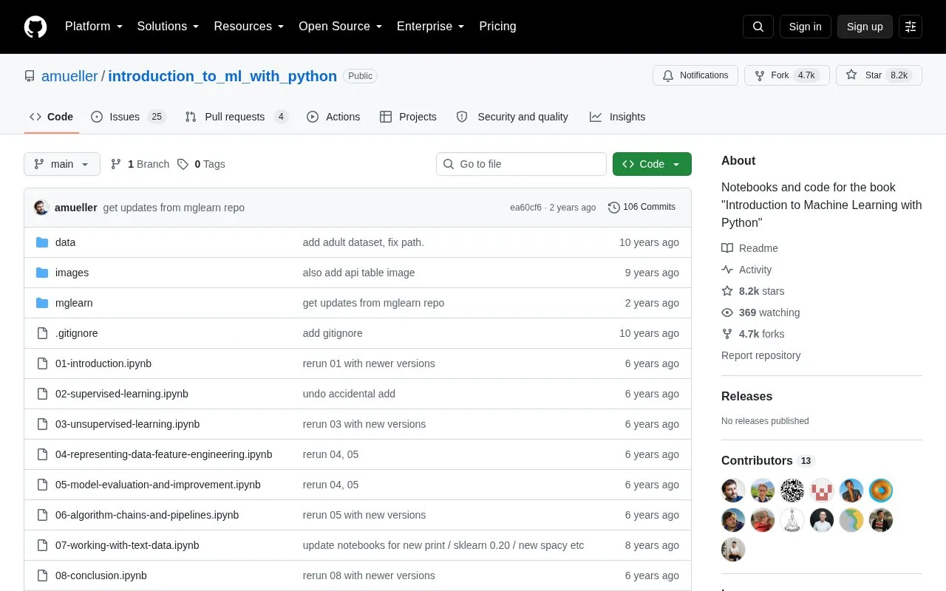The height and width of the screenshot is (591, 946).
Task: Open commit hash ea60cf6
Action: pos(525,208)
